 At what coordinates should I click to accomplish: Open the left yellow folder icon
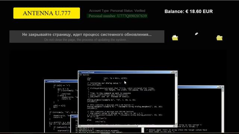175,38
